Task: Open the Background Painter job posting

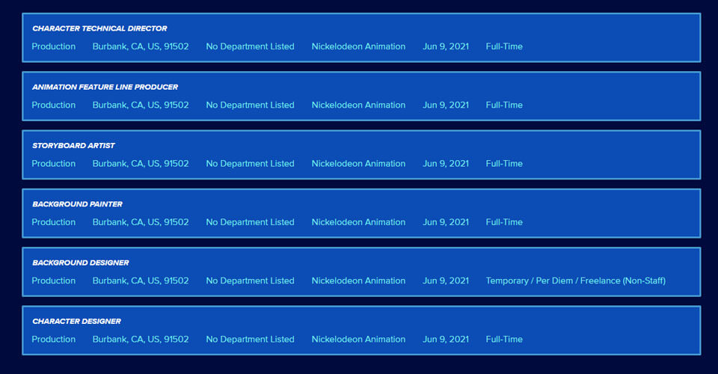Action: (77, 204)
